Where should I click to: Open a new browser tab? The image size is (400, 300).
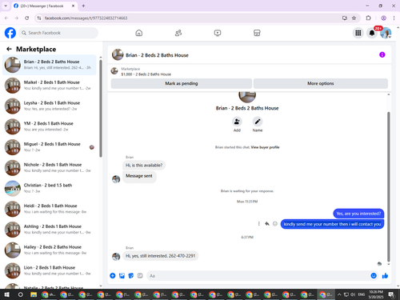pyautogui.click(x=83, y=6)
